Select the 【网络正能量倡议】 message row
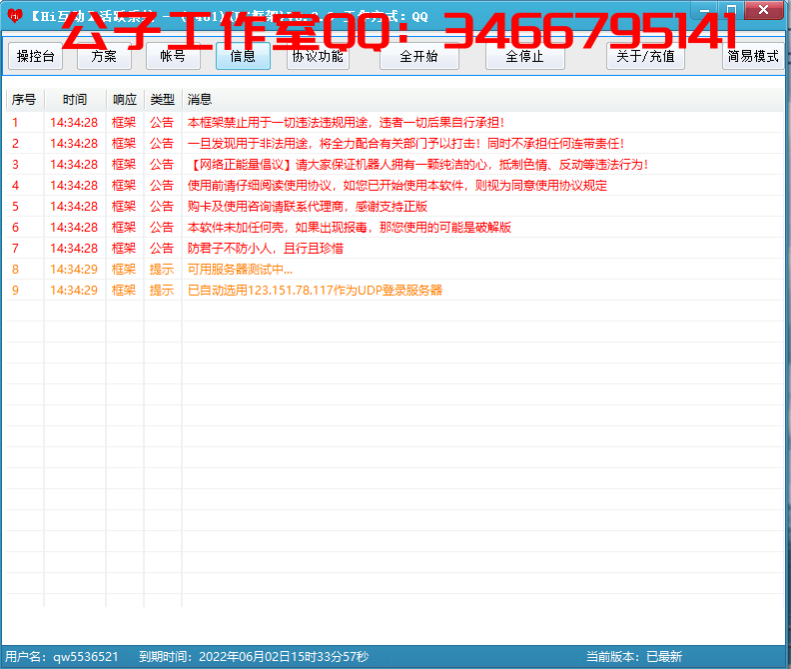Screen dimensions: 791x669 pyautogui.click(x=417, y=165)
